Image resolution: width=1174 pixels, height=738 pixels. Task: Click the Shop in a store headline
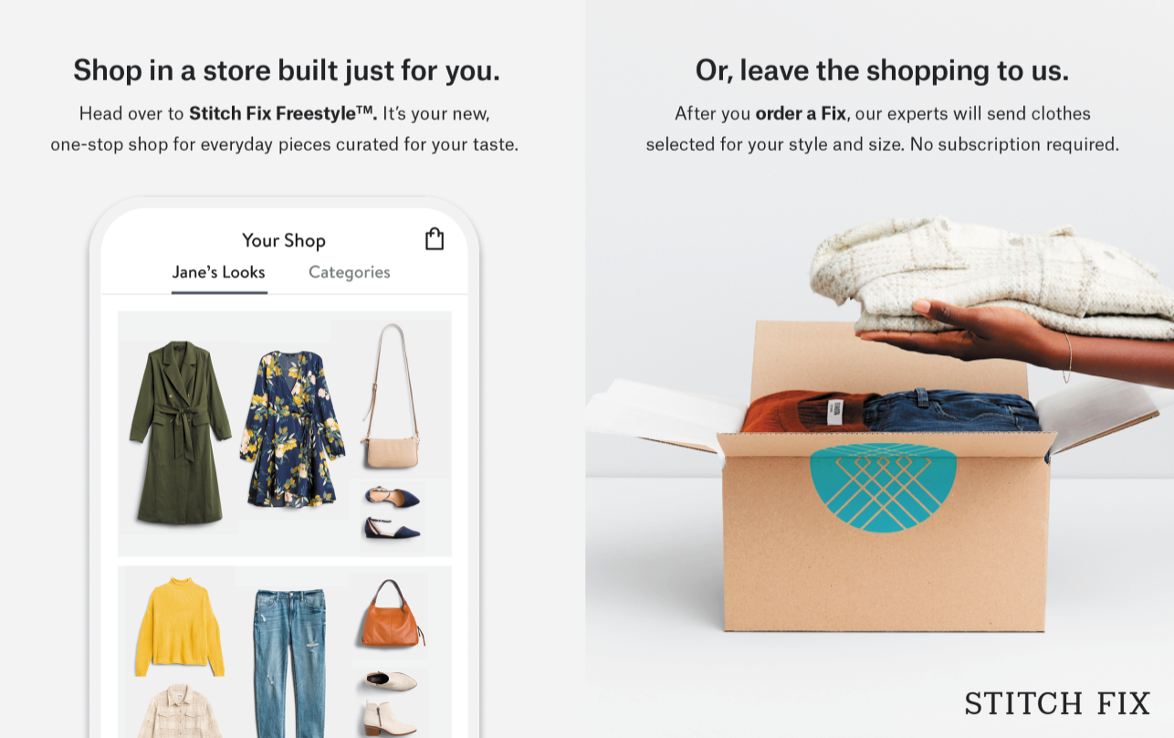pyautogui.click(x=287, y=70)
